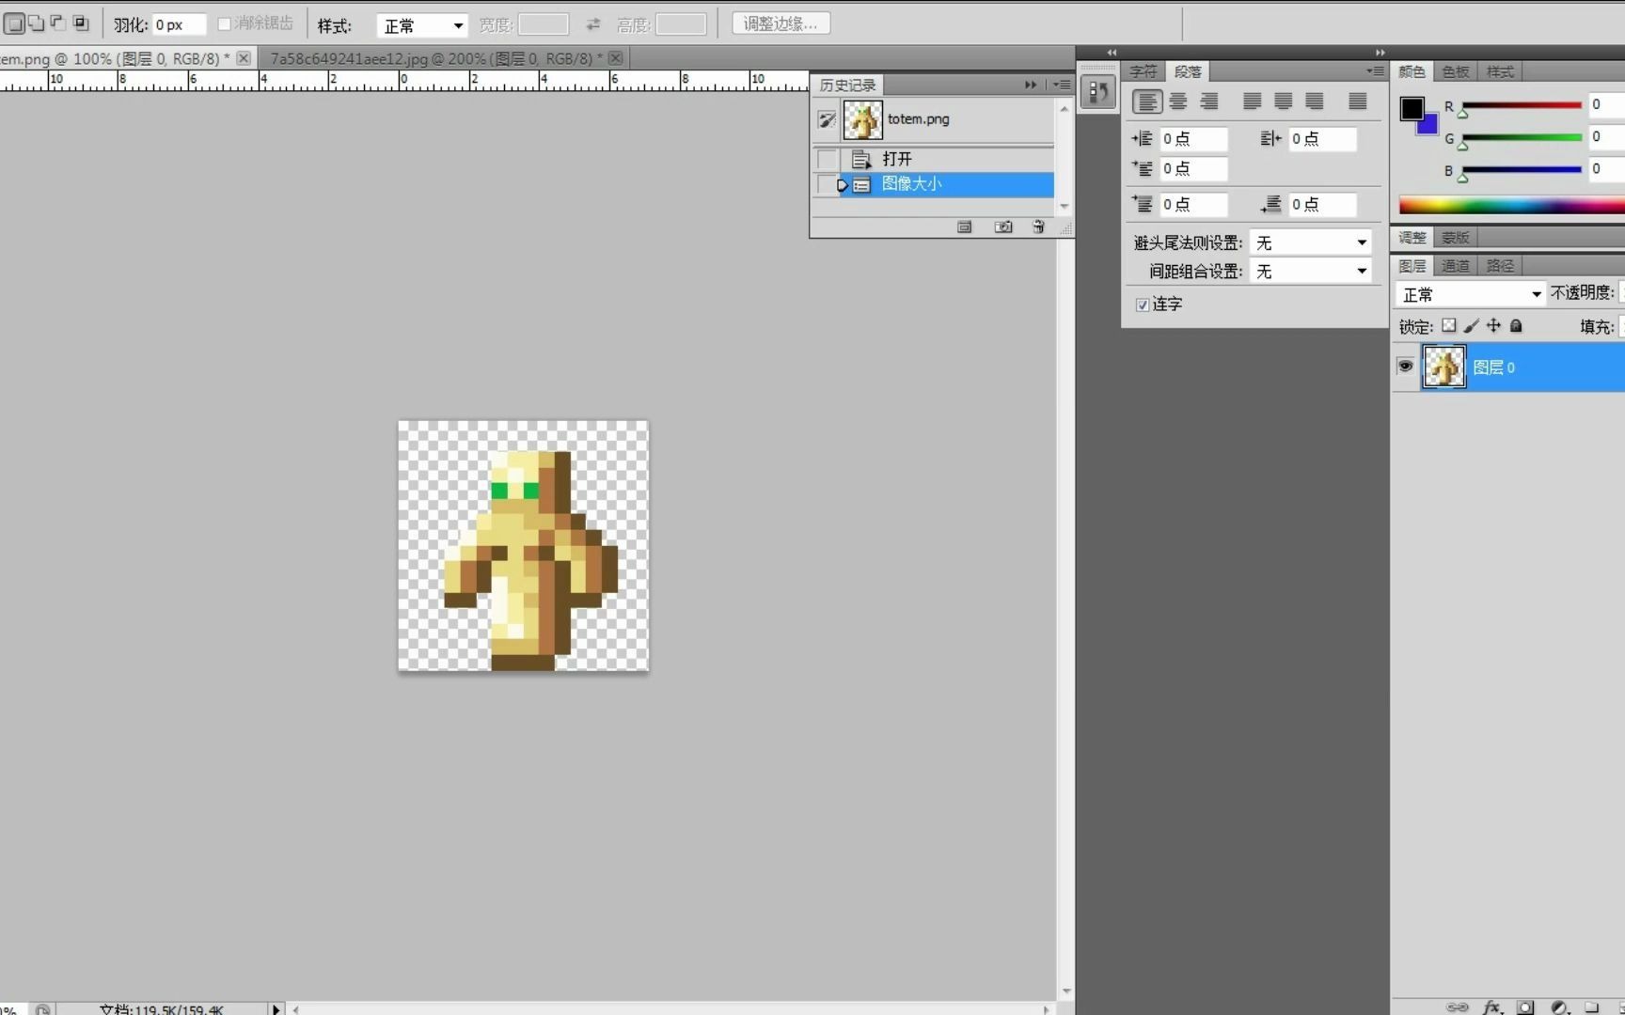The height and width of the screenshot is (1015, 1625).
Task: Justify with last line right
Action: [1315, 101]
